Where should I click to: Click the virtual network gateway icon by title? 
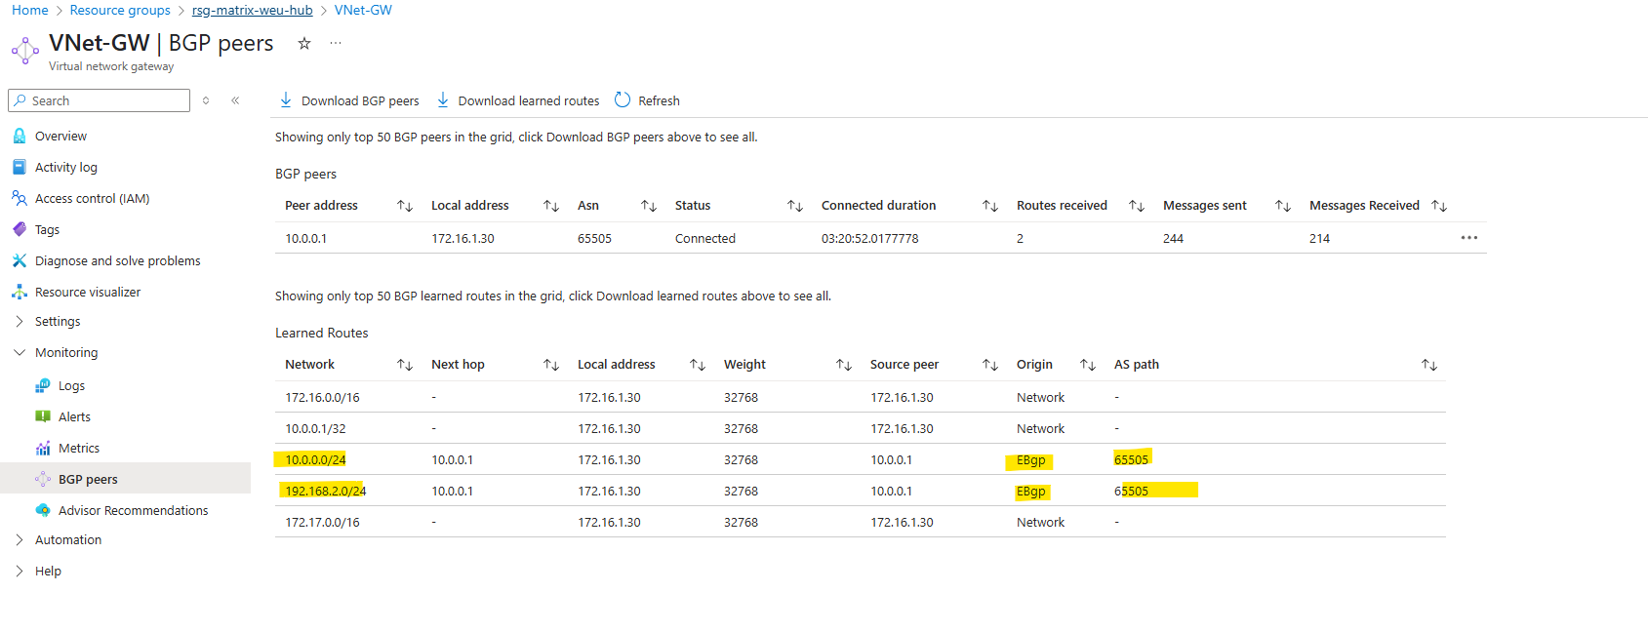click(25, 50)
